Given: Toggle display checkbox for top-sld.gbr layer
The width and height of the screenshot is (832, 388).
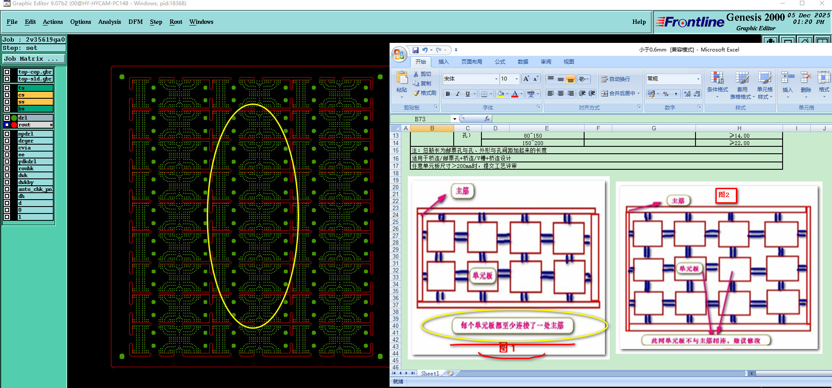Looking at the screenshot, I should [7, 79].
